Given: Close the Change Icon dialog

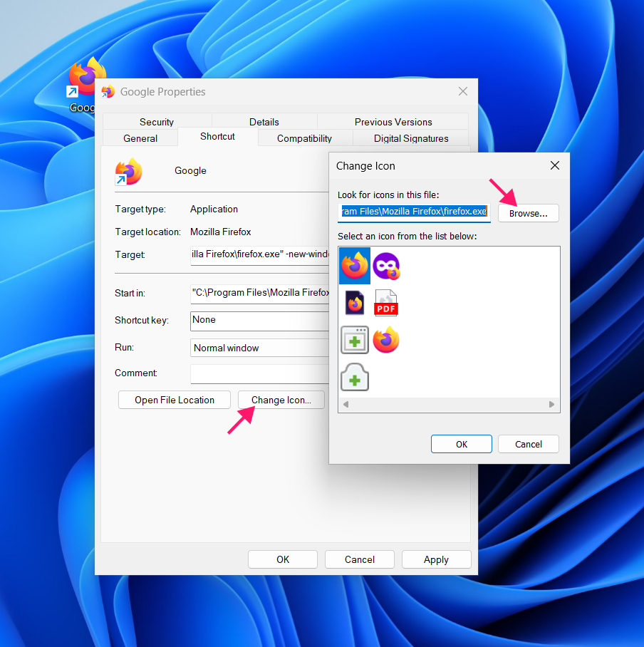Looking at the screenshot, I should coord(555,165).
